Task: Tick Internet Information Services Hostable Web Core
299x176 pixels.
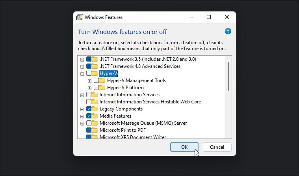Action: pos(89,102)
